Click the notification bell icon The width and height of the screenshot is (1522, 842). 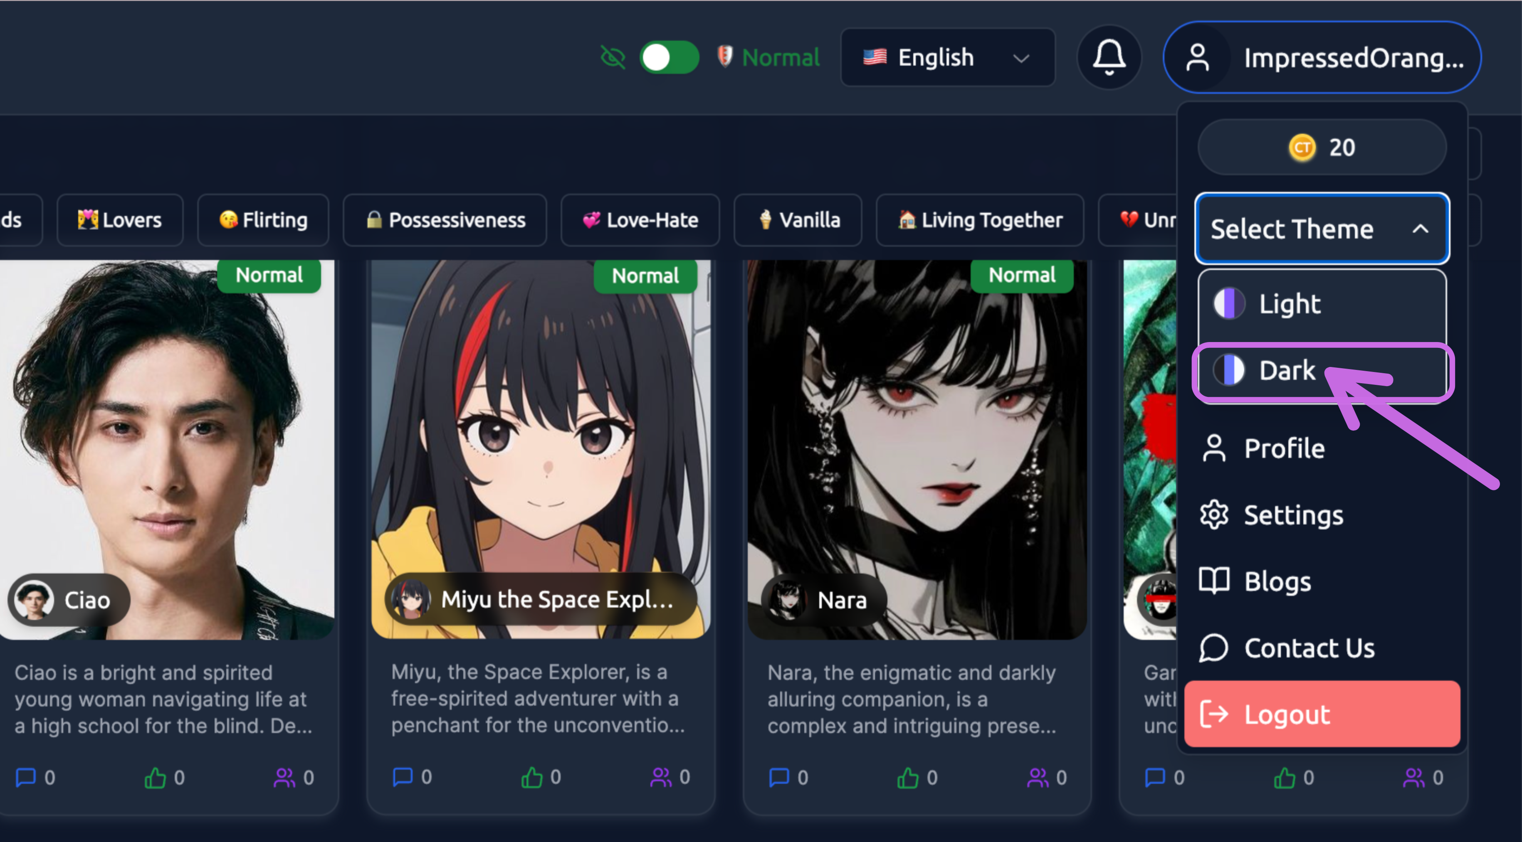coord(1109,57)
